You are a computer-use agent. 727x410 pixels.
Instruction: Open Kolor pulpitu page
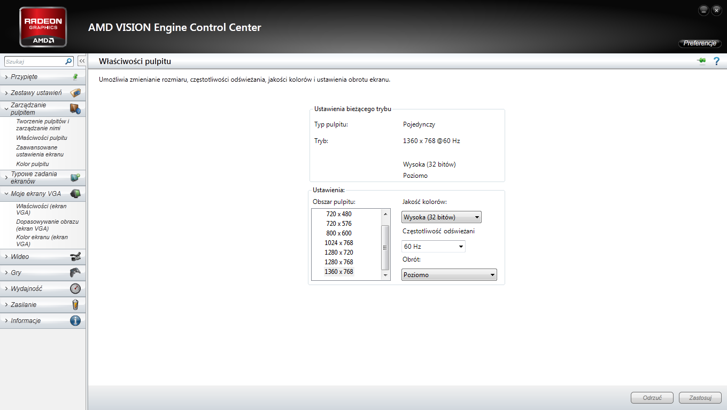click(x=33, y=164)
